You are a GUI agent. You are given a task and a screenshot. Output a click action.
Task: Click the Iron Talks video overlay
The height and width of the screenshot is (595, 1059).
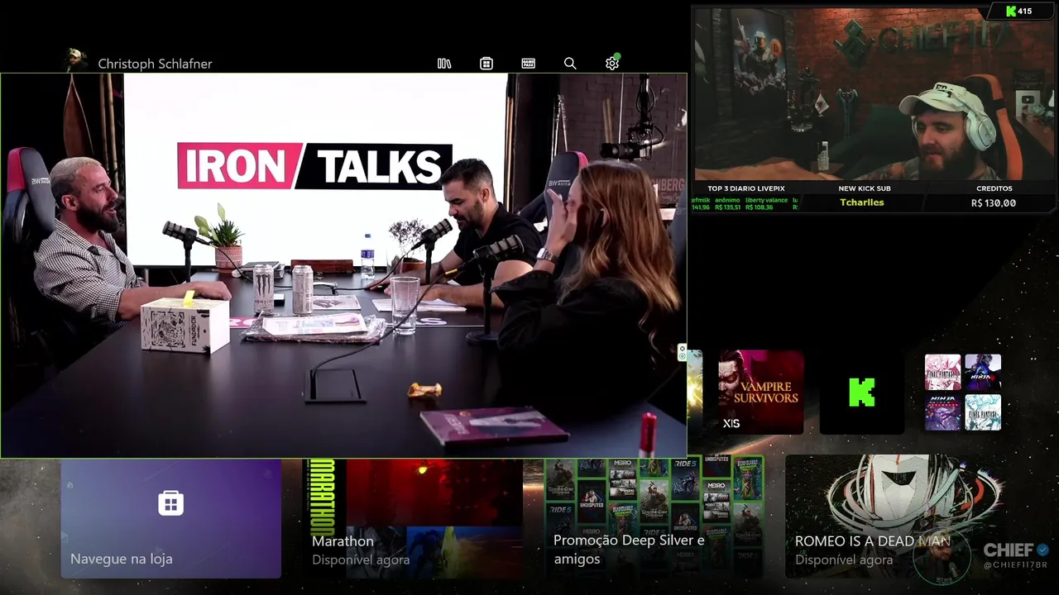343,265
